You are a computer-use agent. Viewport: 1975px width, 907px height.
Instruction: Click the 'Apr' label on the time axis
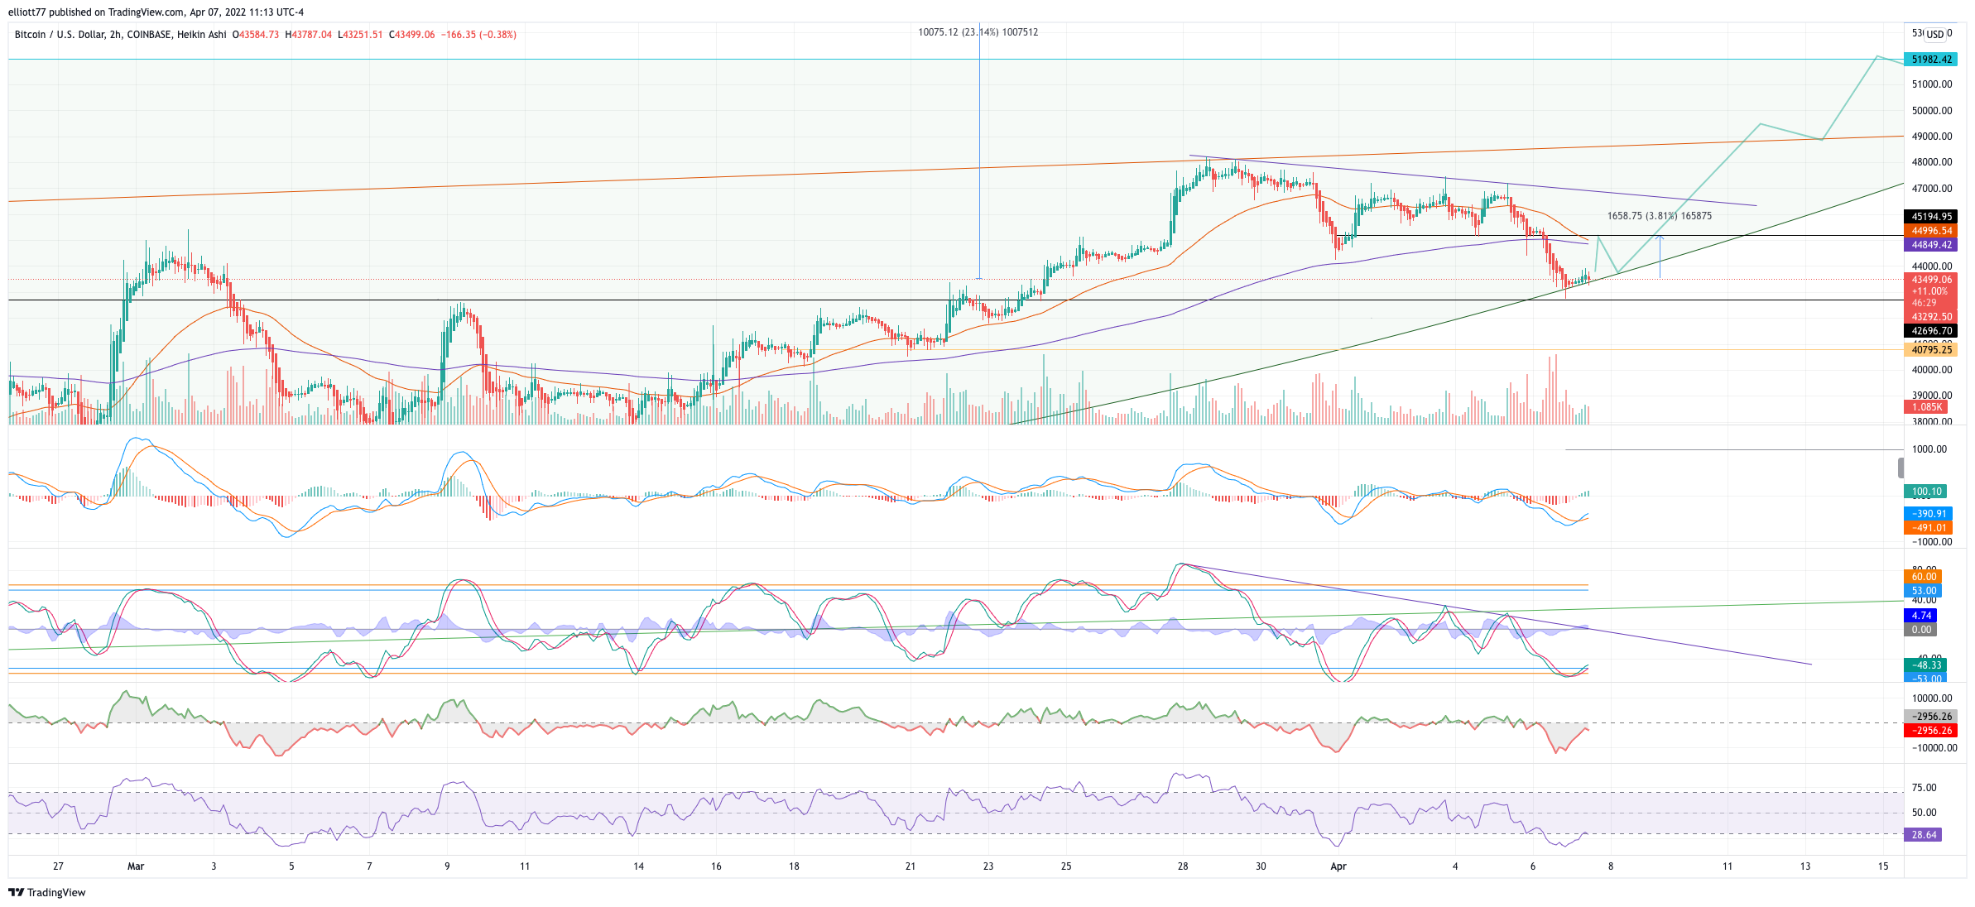[x=1338, y=866]
